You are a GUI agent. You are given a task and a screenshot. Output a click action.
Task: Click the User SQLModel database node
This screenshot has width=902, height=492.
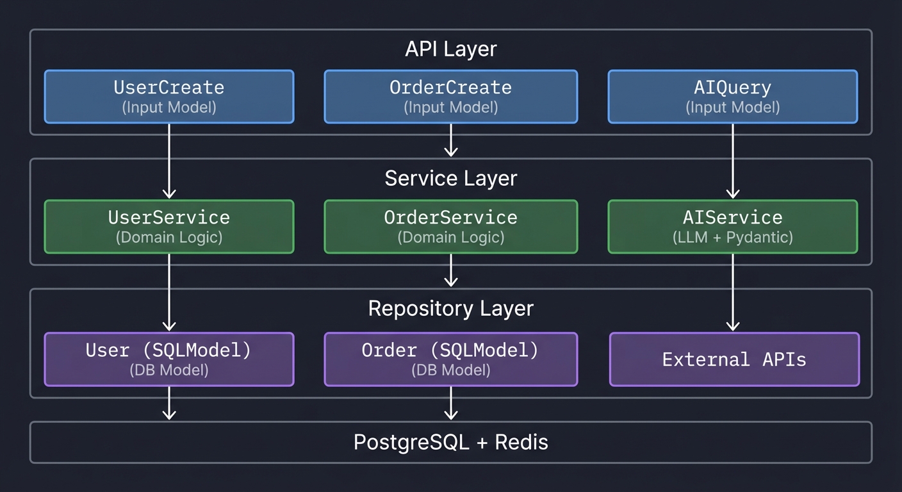[x=168, y=359]
